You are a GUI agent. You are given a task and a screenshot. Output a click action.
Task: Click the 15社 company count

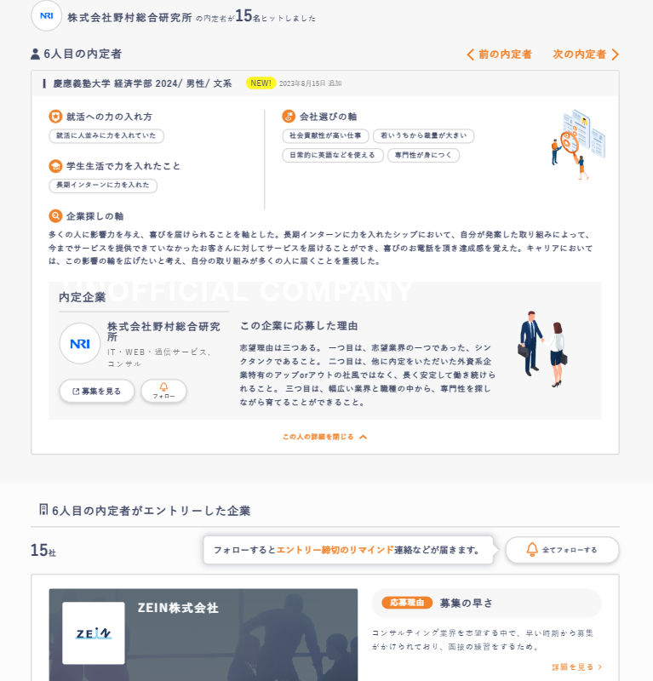click(43, 550)
